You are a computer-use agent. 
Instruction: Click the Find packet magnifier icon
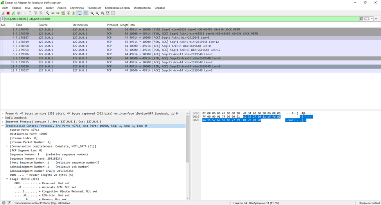47,13
